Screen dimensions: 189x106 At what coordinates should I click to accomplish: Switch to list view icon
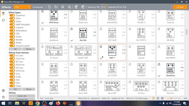162,98
